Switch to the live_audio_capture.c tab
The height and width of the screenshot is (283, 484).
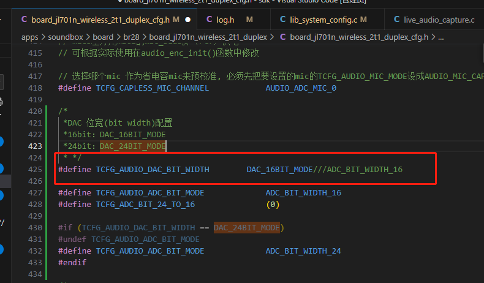pyautogui.click(x=434, y=20)
